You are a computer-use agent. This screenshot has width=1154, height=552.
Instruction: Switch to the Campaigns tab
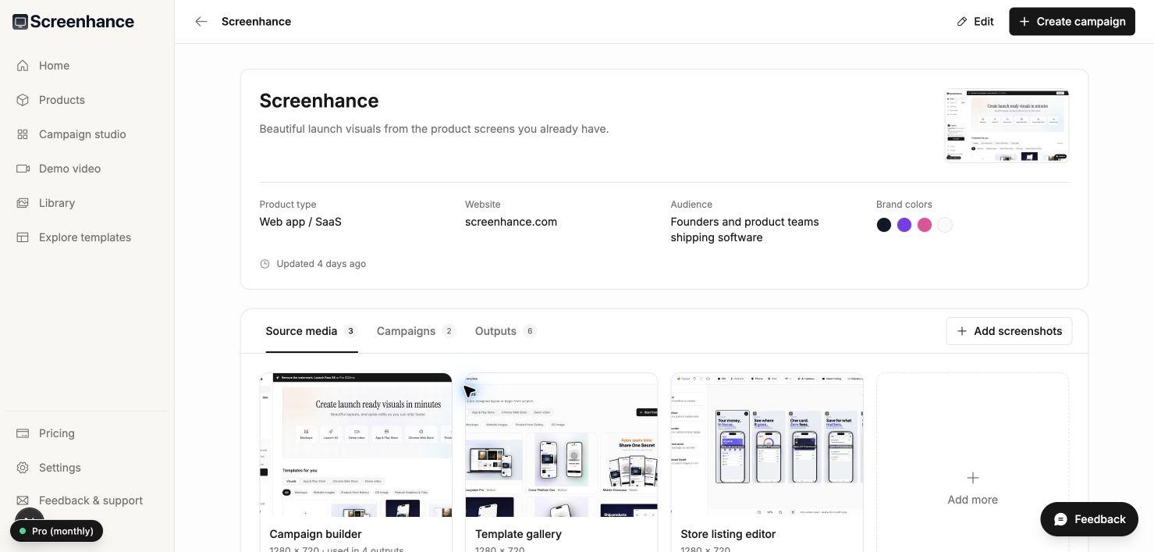point(416,331)
